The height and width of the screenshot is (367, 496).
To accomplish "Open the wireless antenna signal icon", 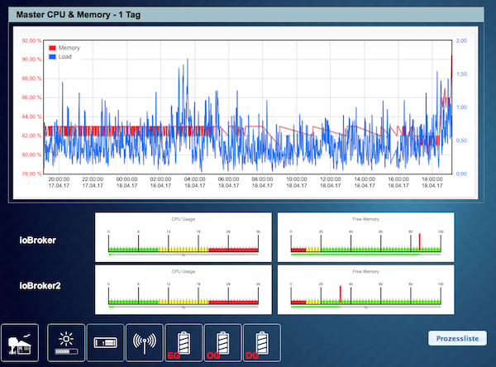I will 145,343.
